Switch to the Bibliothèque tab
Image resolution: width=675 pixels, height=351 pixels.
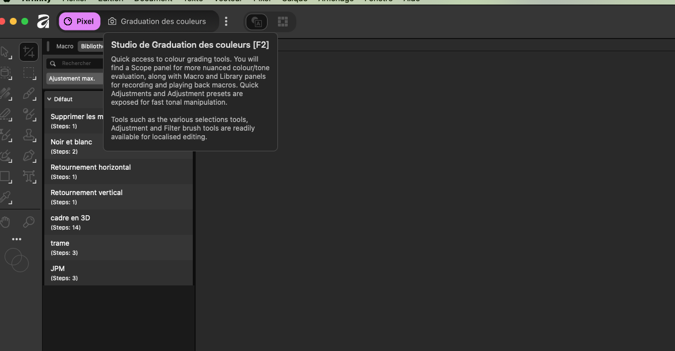[91, 46]
